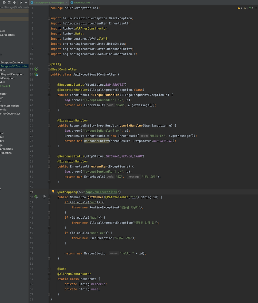Click the green typo checkmark indicator
The width and height of the screenshot is (258, 303).
pyautogui.click(x=251, y=8)
